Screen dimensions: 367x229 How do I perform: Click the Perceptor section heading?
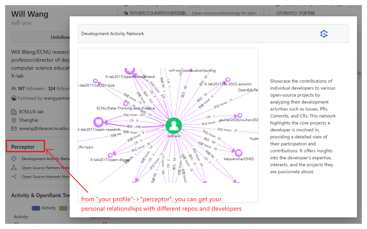pos(23,147)
